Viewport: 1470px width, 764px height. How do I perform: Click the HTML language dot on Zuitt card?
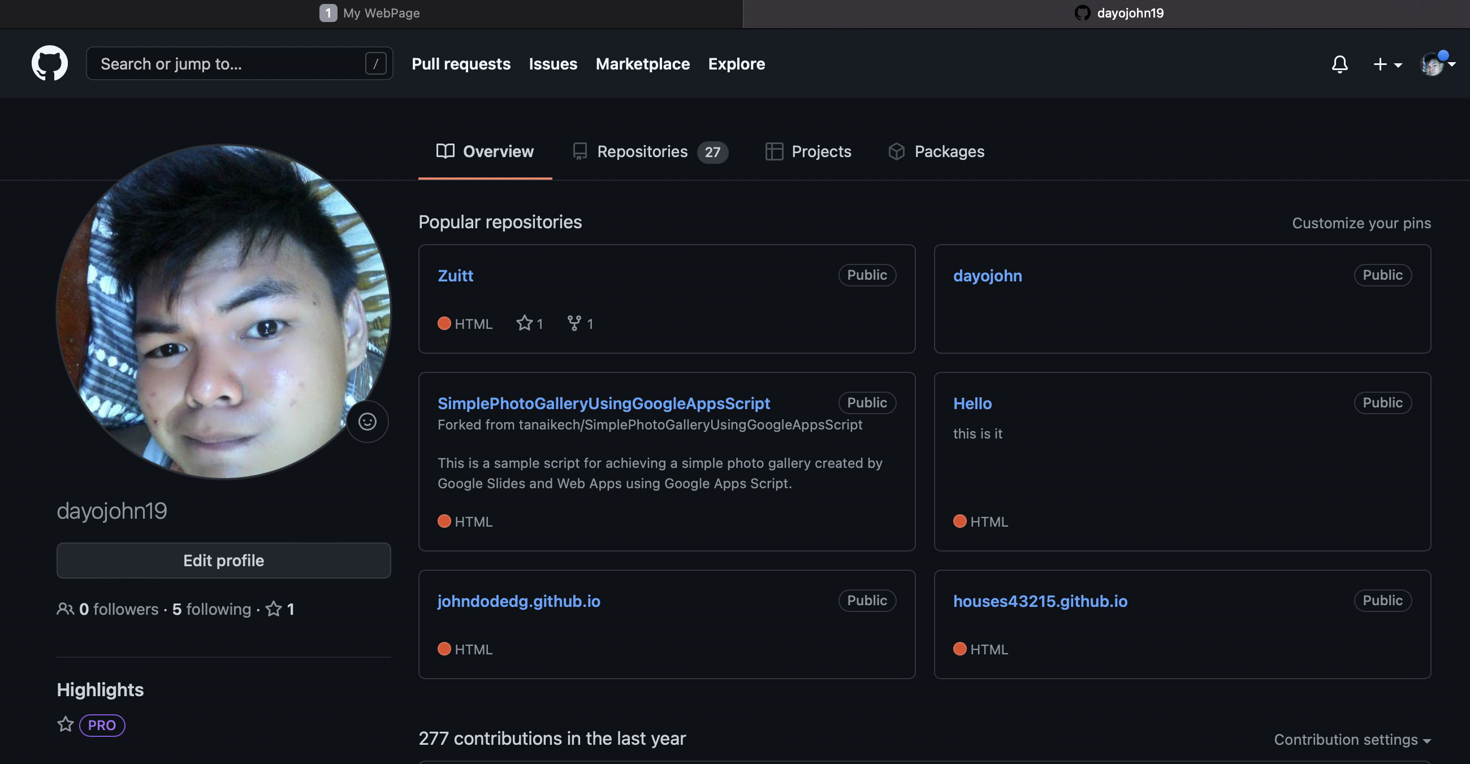coord(444,323)
